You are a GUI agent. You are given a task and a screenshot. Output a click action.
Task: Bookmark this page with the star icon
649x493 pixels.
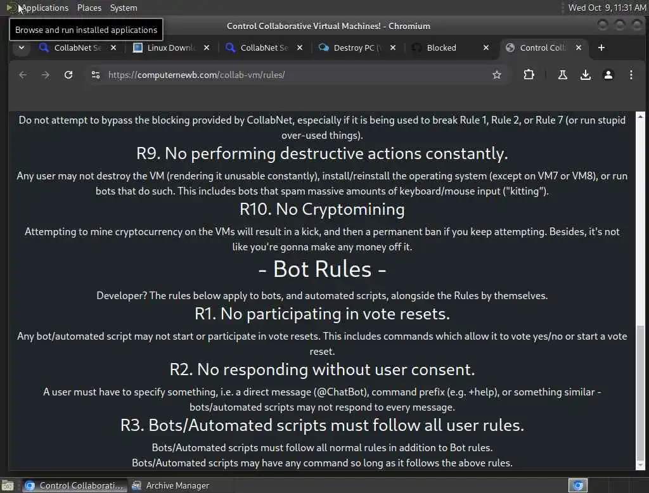(x=497, y=75)
